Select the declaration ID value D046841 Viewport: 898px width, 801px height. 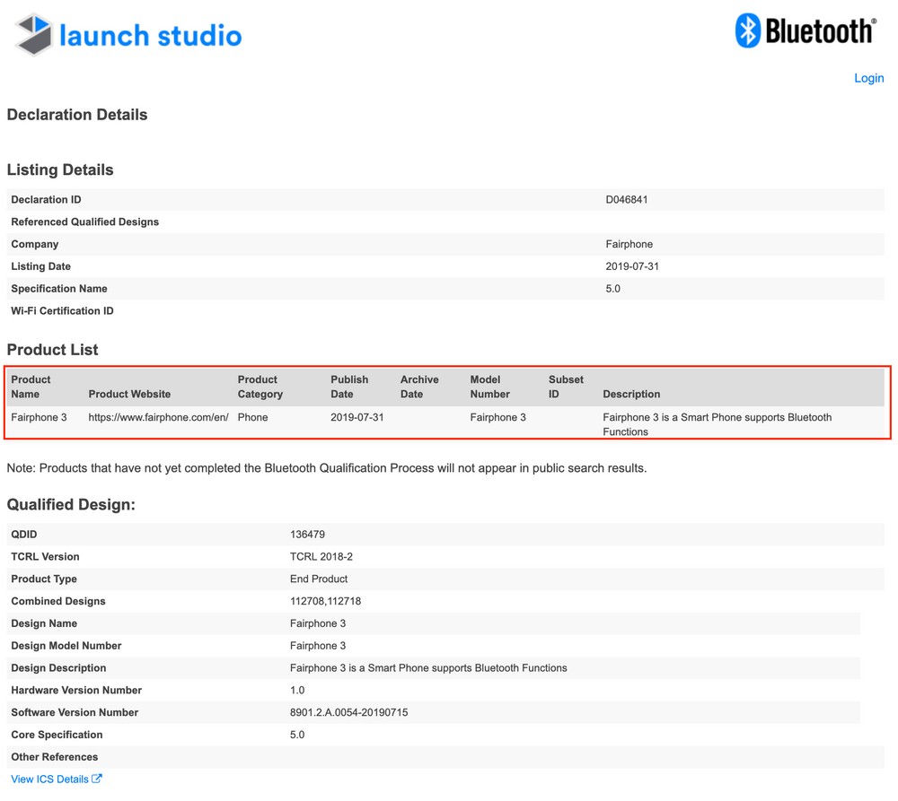click(x=627, y=200)
